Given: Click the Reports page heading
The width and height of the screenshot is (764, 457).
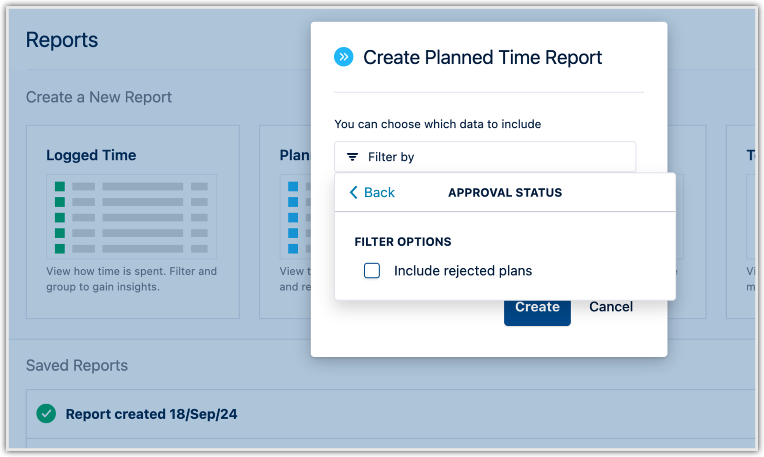Looking at the screenshot, I should pos(62,40).
